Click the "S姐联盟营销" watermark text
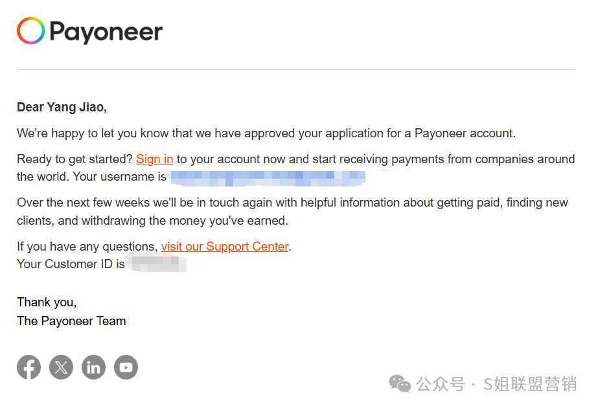596x408 pixels. (530, 384)
